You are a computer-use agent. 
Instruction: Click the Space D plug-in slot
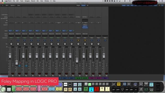tap(85, 26)
